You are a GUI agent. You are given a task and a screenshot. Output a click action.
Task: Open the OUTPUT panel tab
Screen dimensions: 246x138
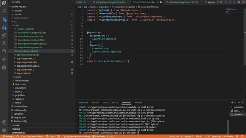96,102
